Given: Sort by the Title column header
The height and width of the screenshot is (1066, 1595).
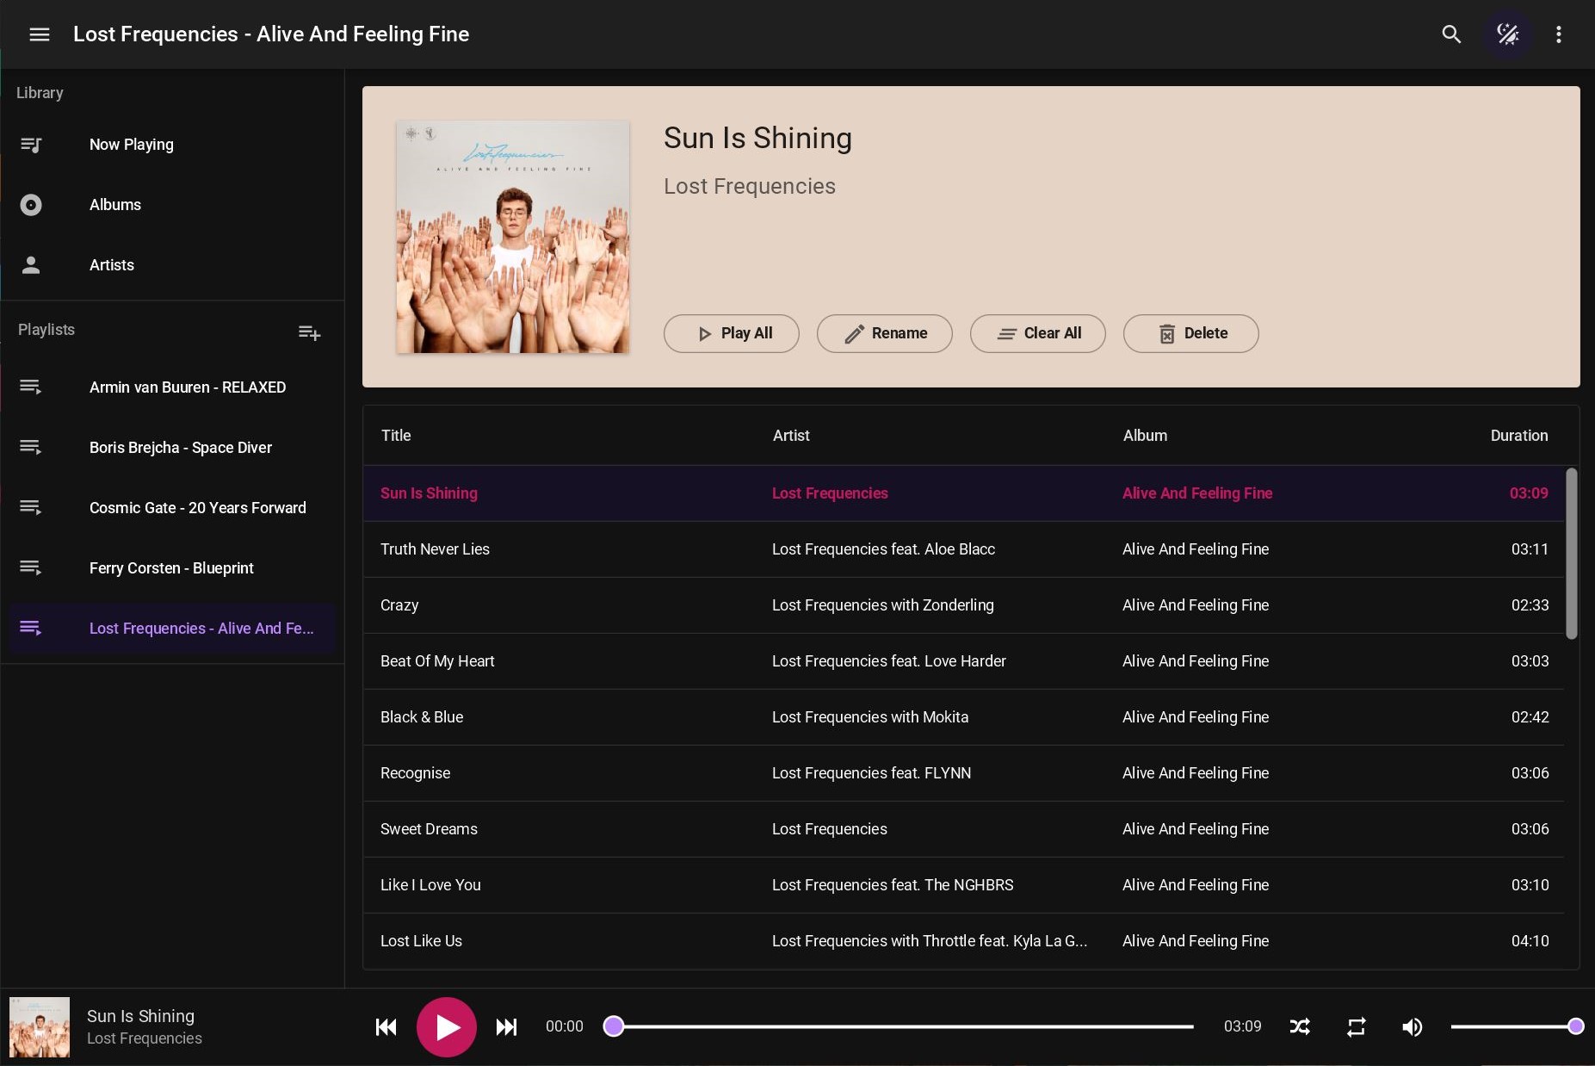Looking at the screenshot, I should pyautogui.click(x=396, y=436).
